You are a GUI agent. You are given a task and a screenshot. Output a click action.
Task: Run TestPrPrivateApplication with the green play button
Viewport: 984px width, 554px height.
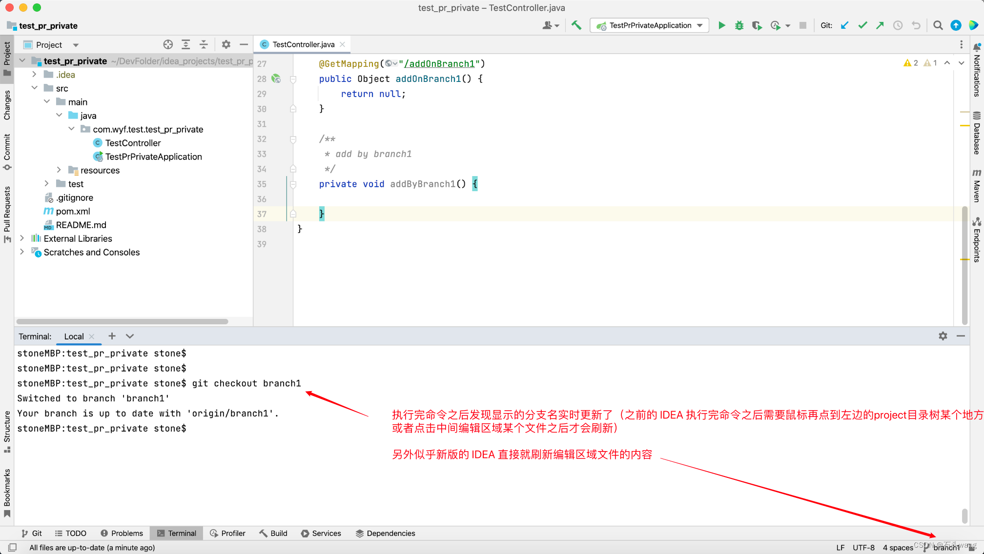(x=721, y=25)
